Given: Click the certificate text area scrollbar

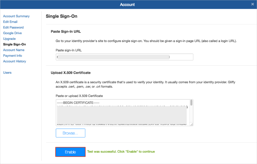Looking at the screenshot, I should (x=191, y=103).
